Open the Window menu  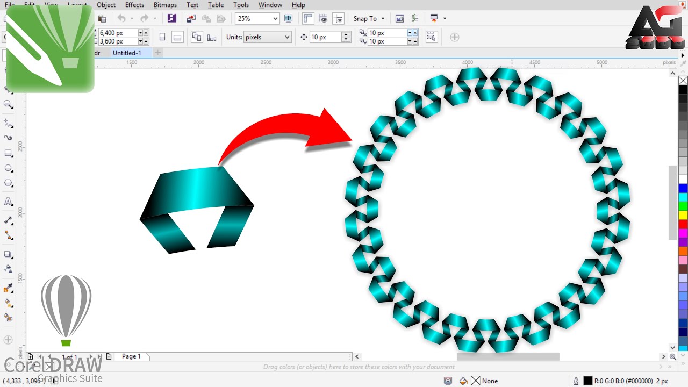[x=270, y=5]
